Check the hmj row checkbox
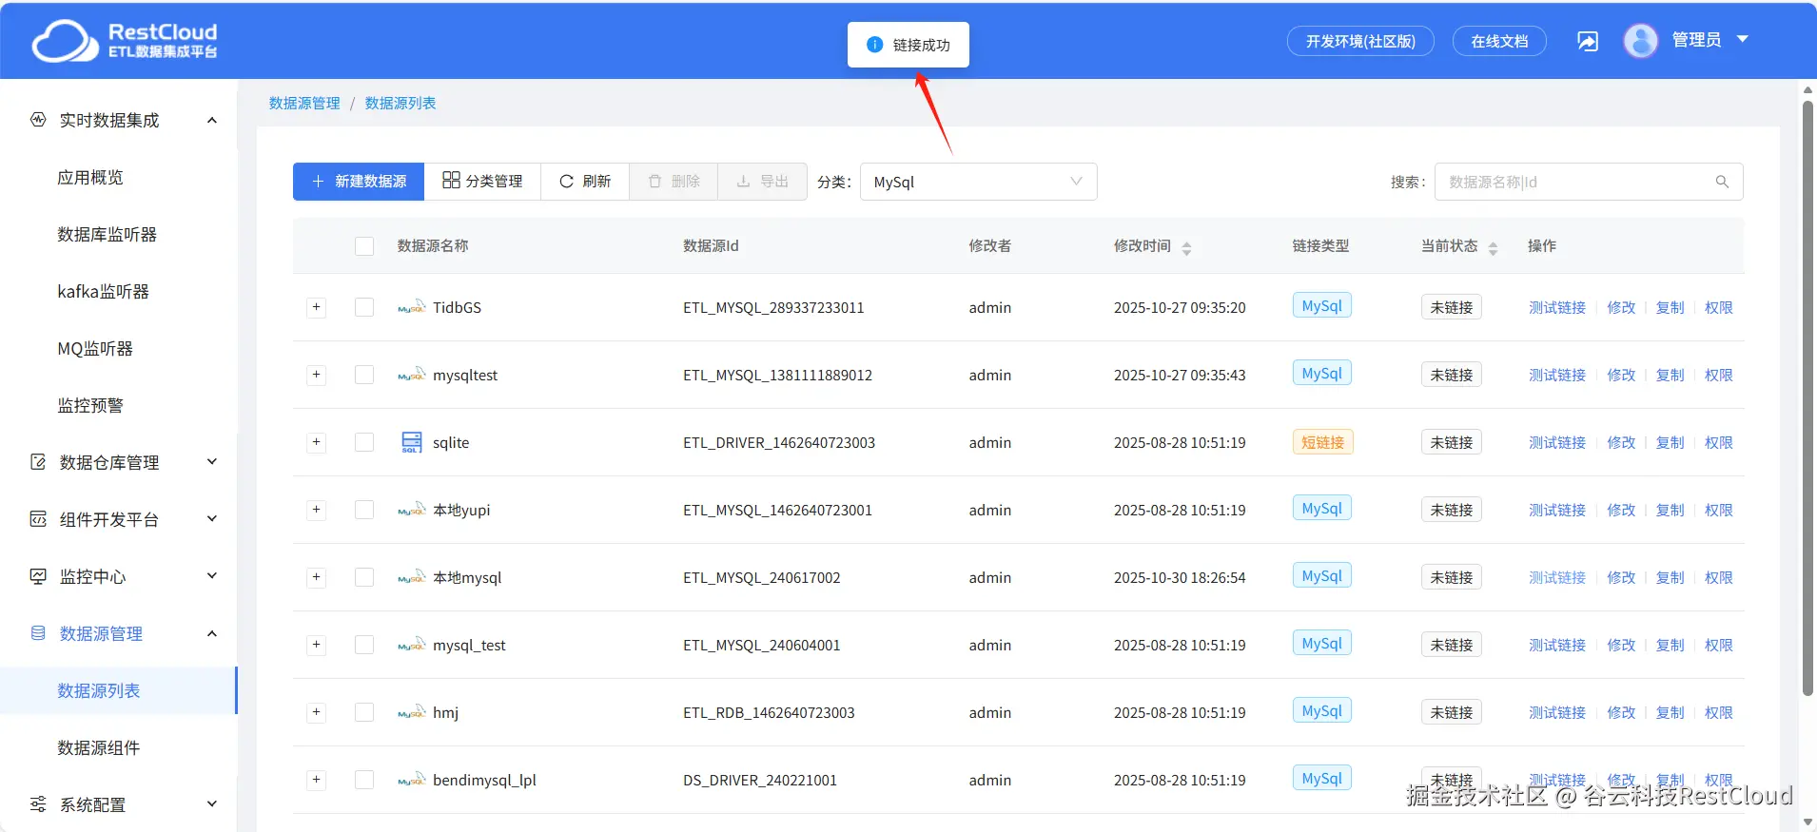This screenshot has width=1817, height=832. (364, 712)
